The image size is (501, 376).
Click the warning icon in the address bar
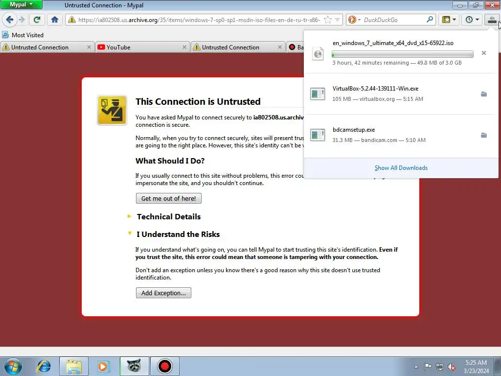point(72,20)
